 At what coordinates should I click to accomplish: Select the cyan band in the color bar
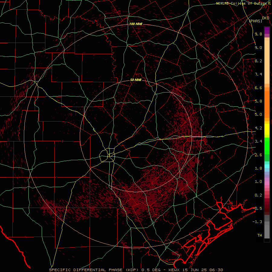(x=267, y=166)
